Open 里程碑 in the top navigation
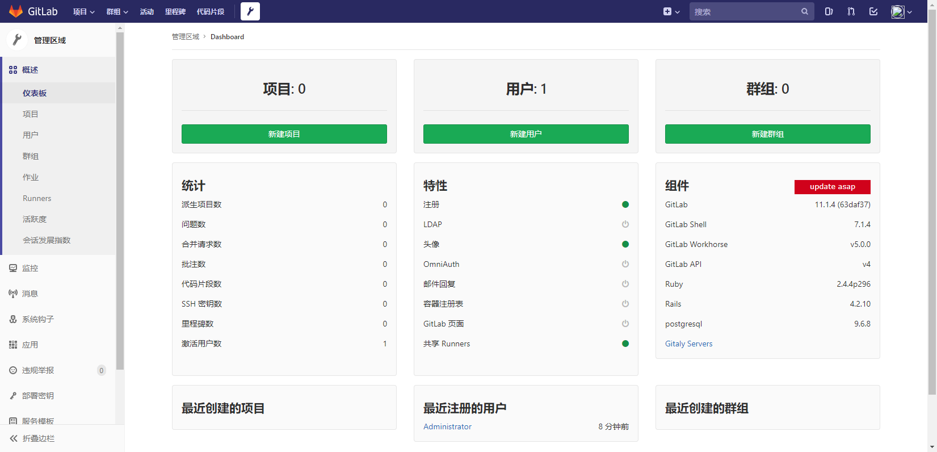The height and width of the screenshot is (452, 937). [175, 11]
